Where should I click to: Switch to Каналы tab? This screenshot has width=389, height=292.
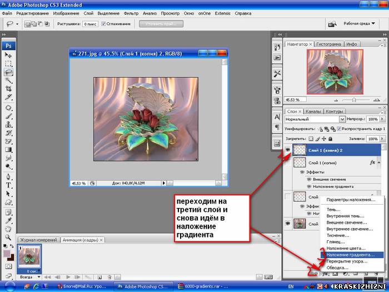pos(313,111)
